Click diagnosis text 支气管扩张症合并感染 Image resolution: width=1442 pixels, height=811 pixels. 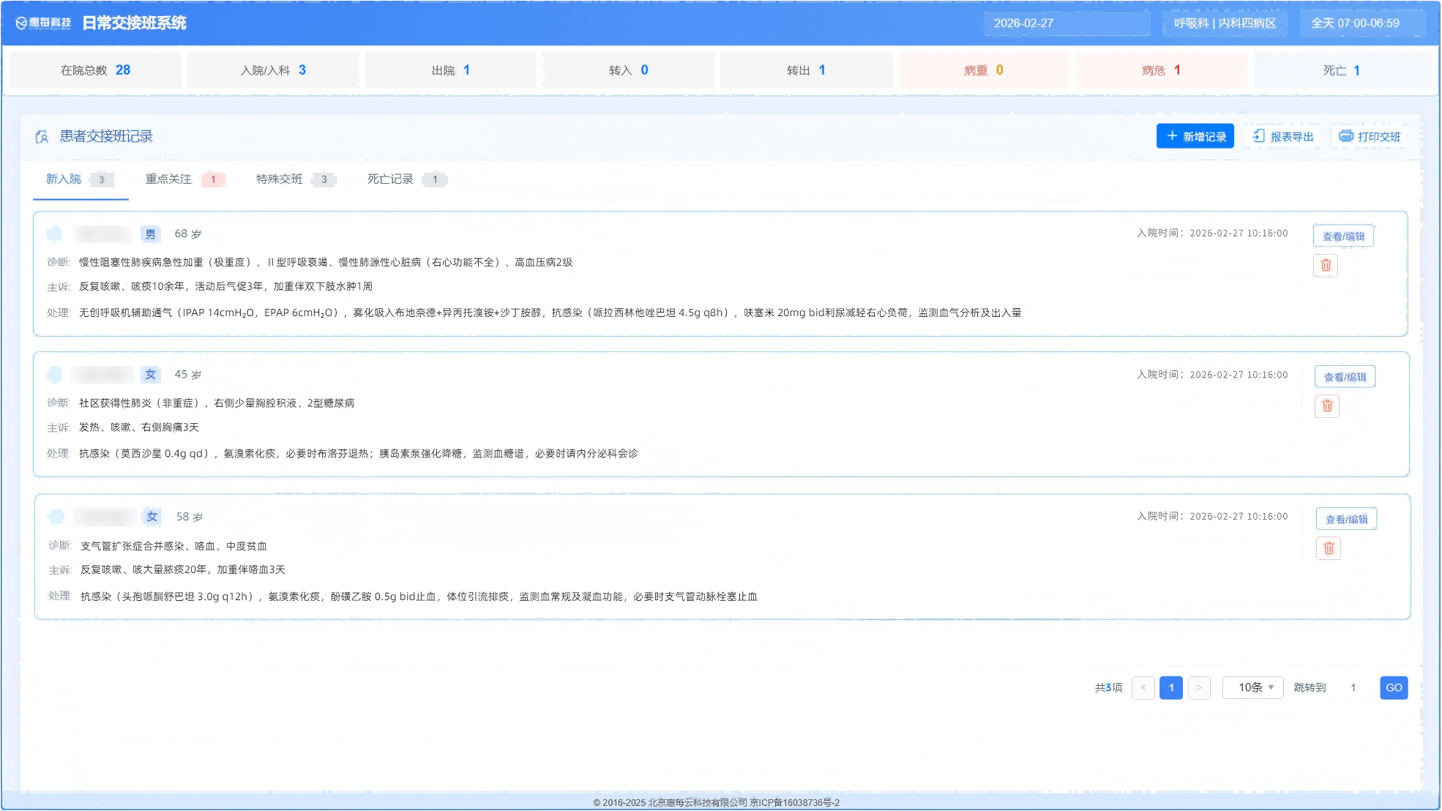coord(132,546)
